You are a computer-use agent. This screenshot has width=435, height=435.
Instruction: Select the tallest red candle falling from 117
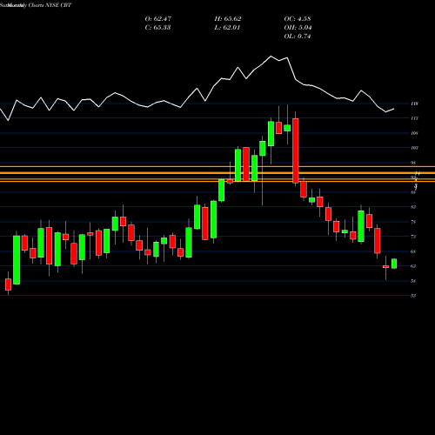point(296,151)
